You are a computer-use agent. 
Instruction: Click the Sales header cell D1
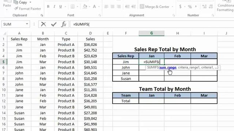[x=90, y=39]
